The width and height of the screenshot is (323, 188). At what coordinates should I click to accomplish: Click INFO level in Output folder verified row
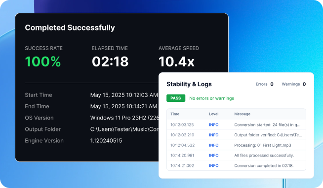[x=214, y=135]
